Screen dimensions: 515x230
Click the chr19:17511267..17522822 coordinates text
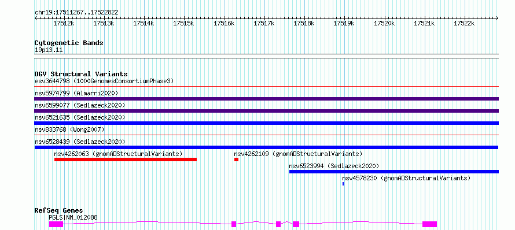point(76,13)
